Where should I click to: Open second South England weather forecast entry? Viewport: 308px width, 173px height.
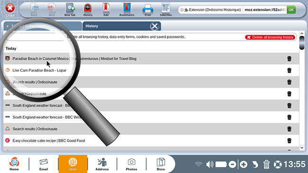(x=151, y=117)
